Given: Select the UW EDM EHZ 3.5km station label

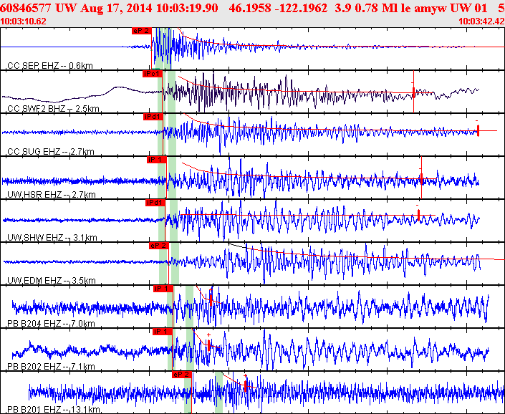Looking at the screenshot, I should [52, 280].
